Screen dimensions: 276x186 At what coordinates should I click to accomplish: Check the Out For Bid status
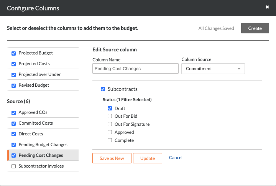(110, 116)
